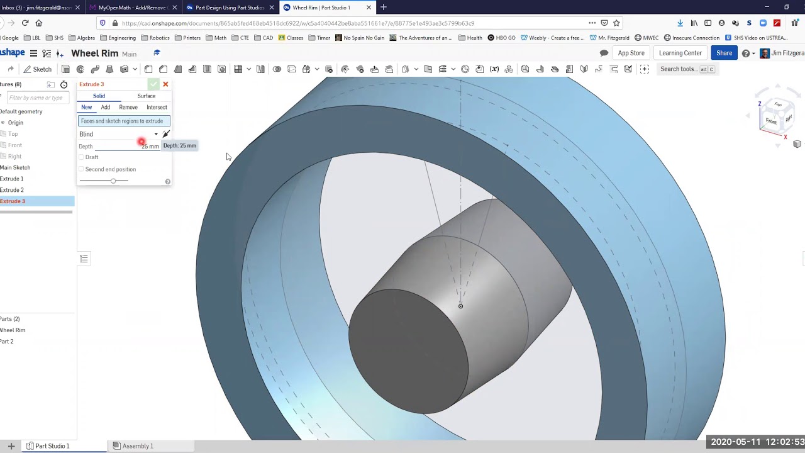Open the comments speech bubble
Screen dimensions: 805x453
pyautogui.click(x=604, y=53)
